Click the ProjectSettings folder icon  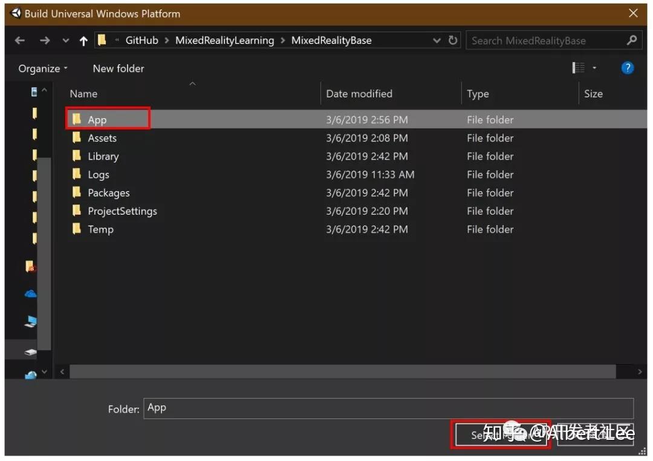pyautogui.click(x=77, y=211)
